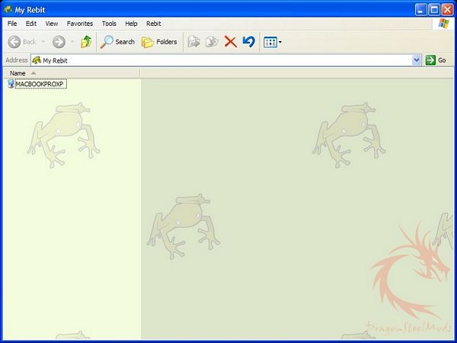Screen dimensions: 457x343
Task: Click the blue Undo arrow icon
Action: click(248, 42)
